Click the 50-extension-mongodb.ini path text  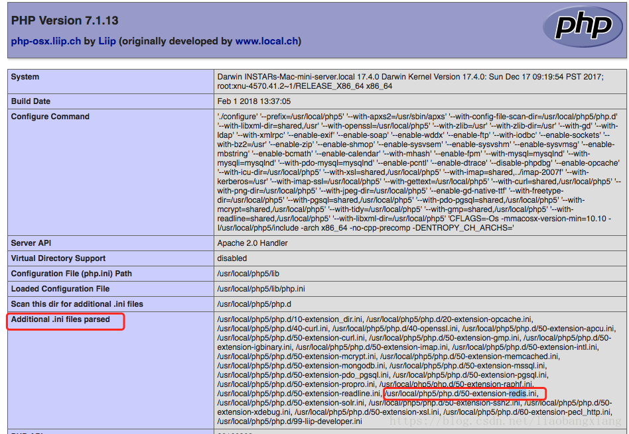(x=301, y=366)
